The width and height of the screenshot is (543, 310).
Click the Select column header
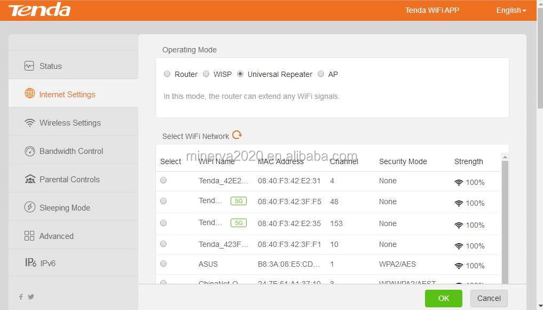[171, 161]
